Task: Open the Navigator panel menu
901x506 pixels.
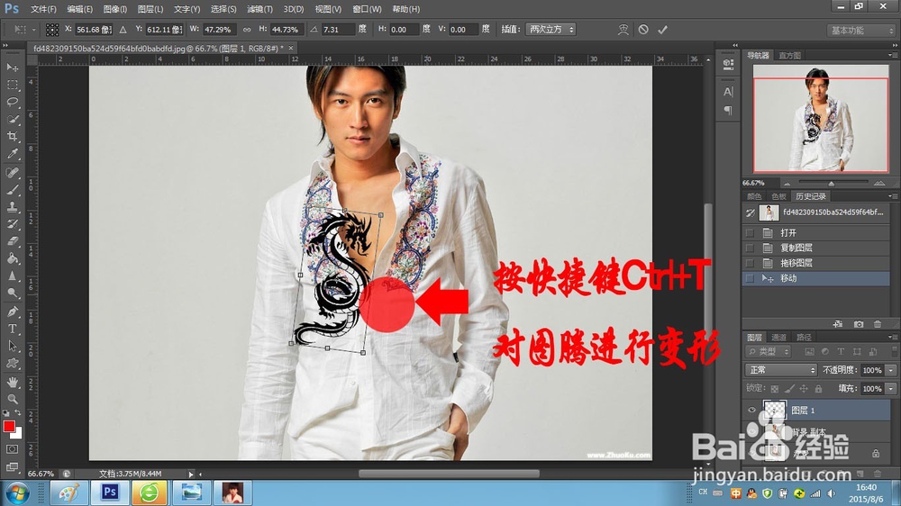Action: (892, 55)
